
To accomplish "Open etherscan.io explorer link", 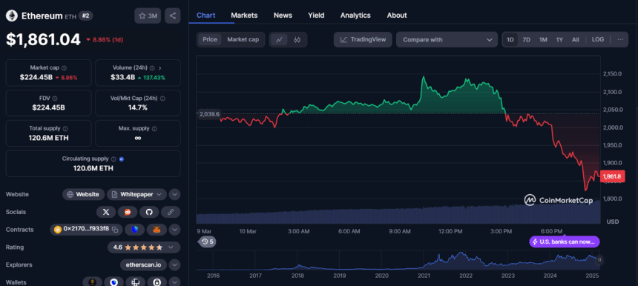I will point(144,265).
